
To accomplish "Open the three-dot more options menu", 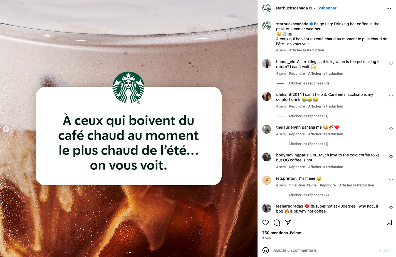I will click(389, 8).
